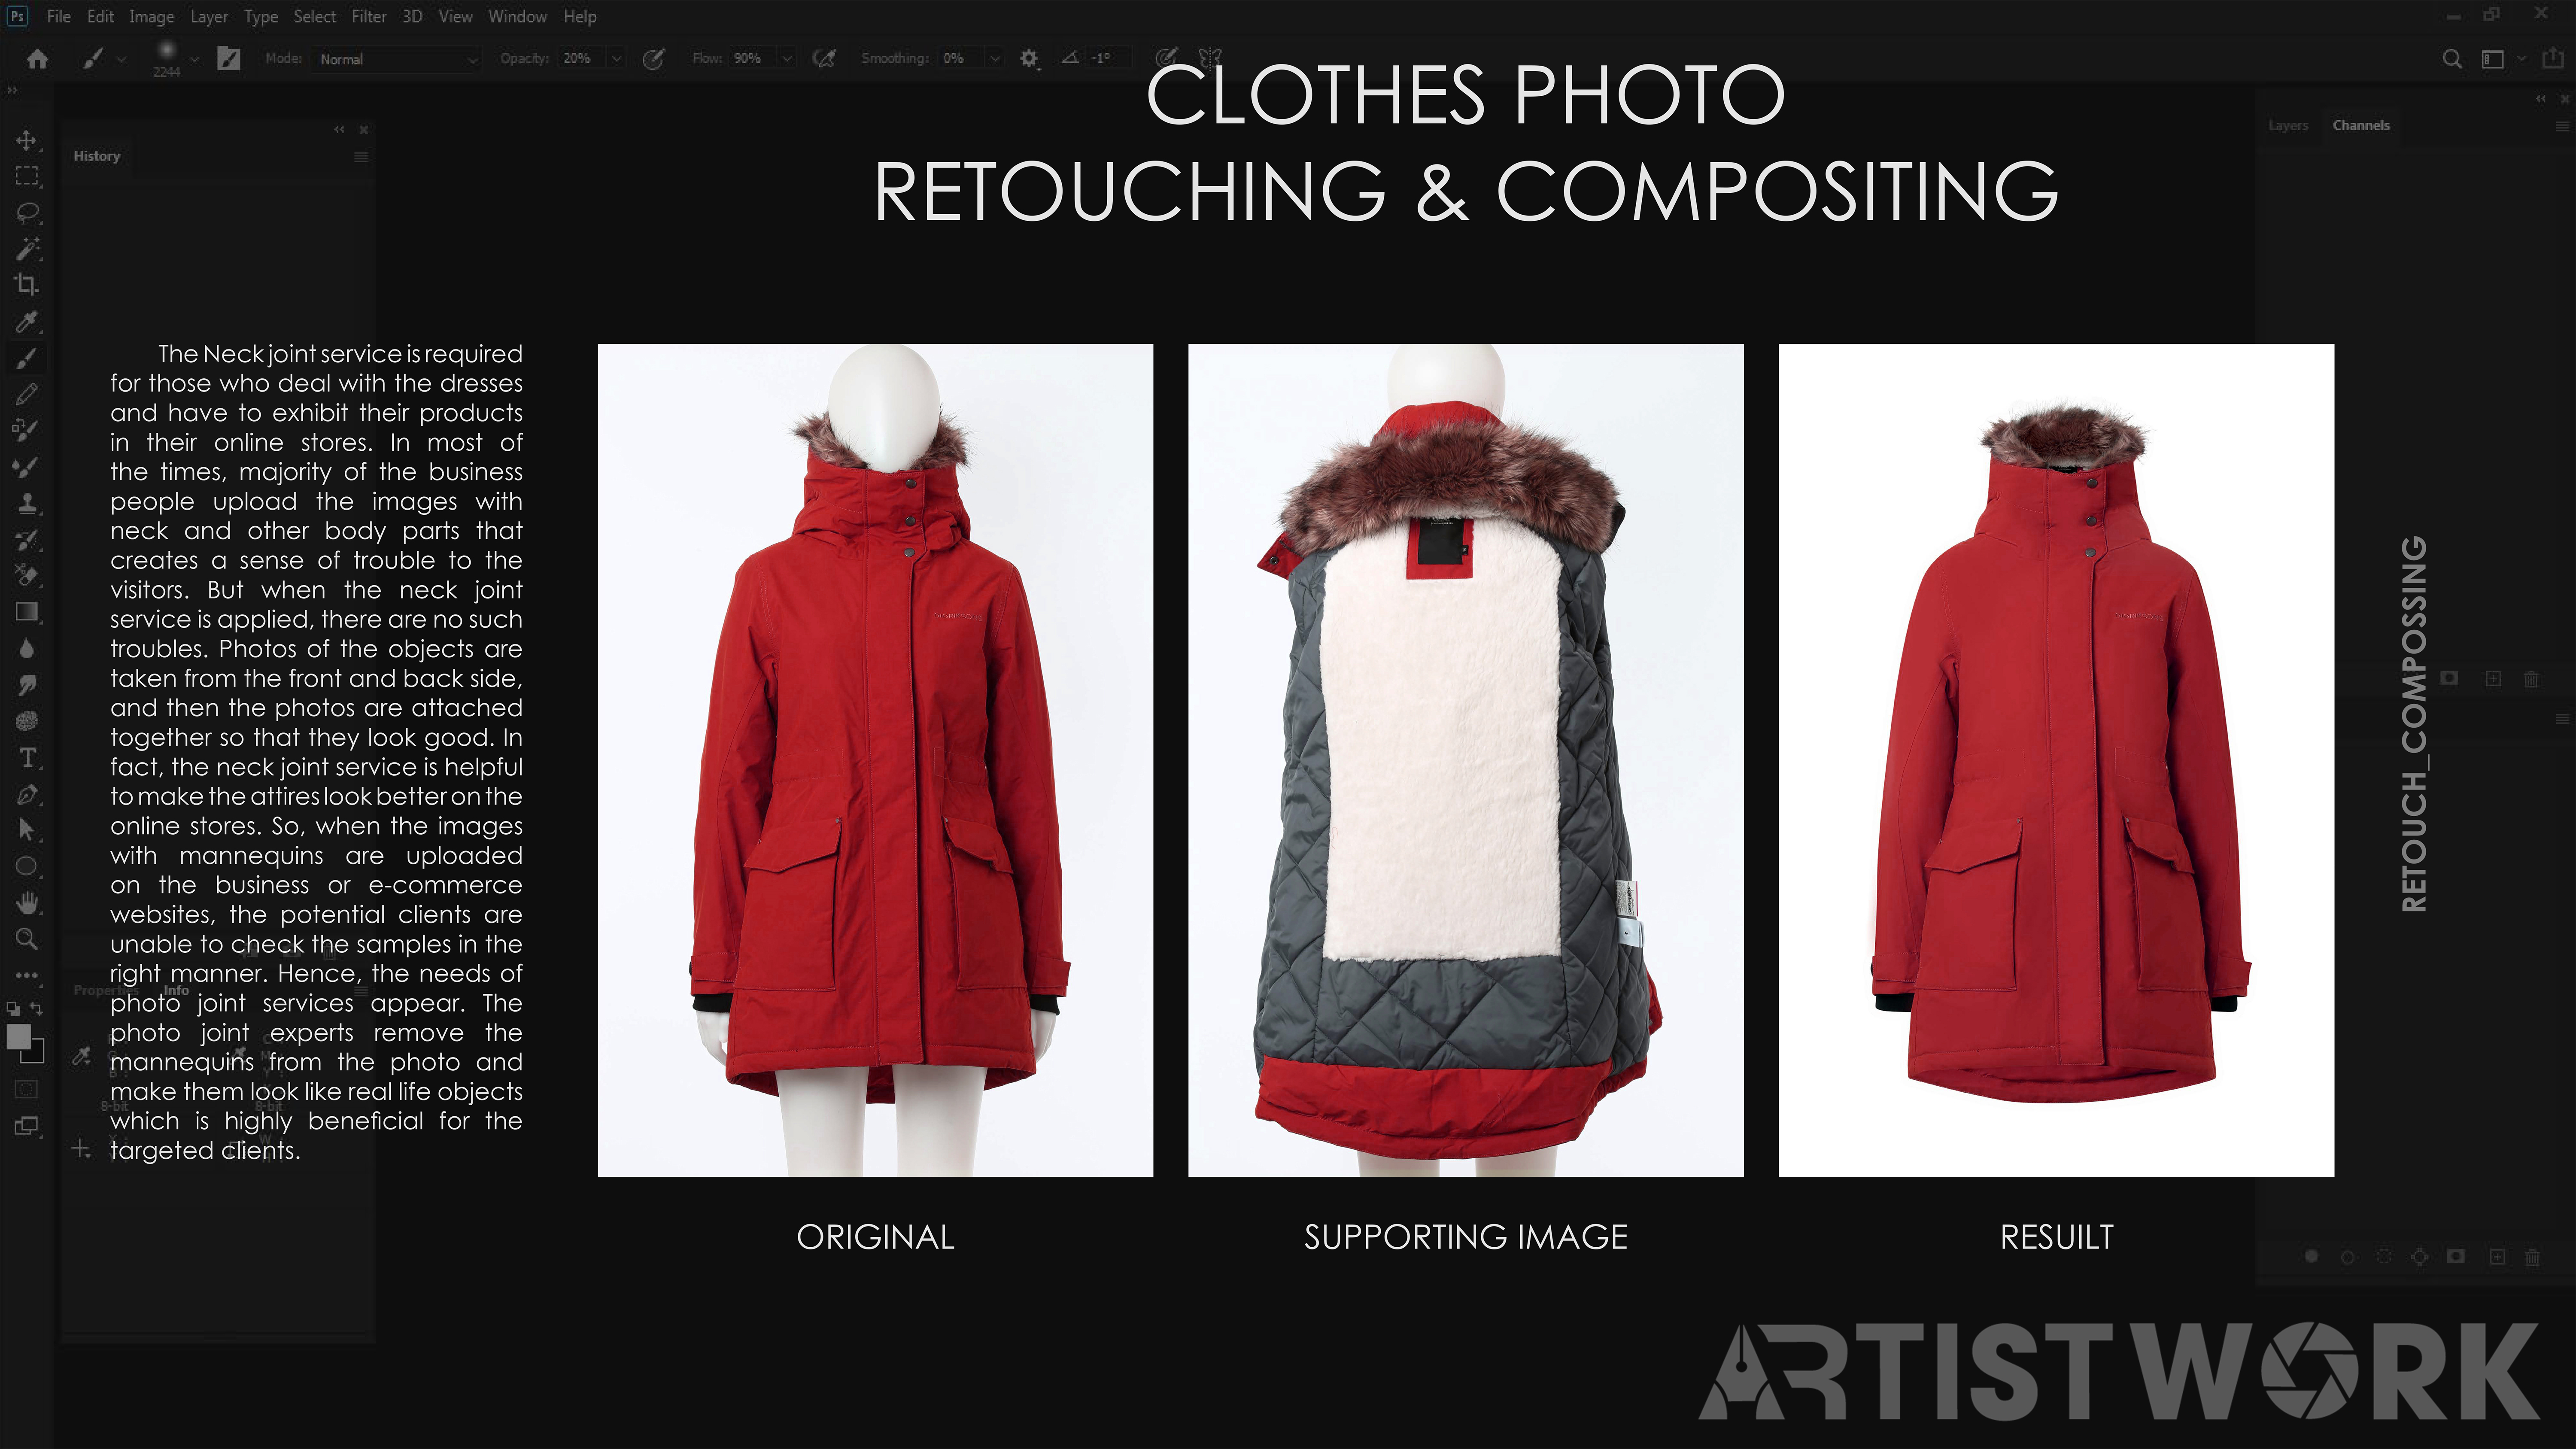Open the Flow slider dropdown arrow

[x=787, y=59]
